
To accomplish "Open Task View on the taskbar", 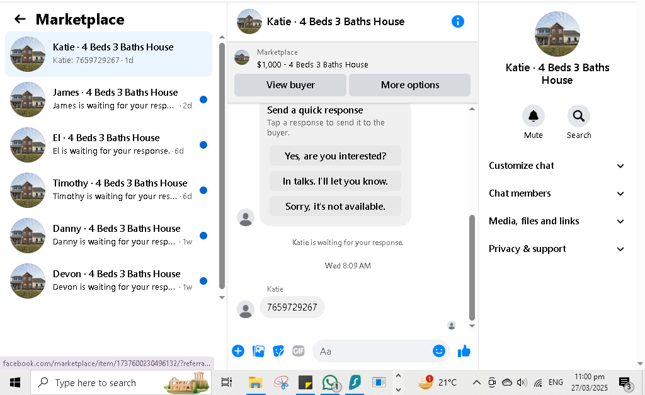I will coord(226,382).
